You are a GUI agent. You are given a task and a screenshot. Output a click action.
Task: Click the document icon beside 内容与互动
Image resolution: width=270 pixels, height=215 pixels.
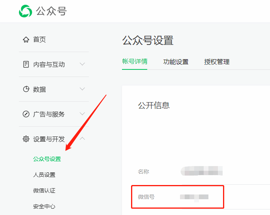26,64
